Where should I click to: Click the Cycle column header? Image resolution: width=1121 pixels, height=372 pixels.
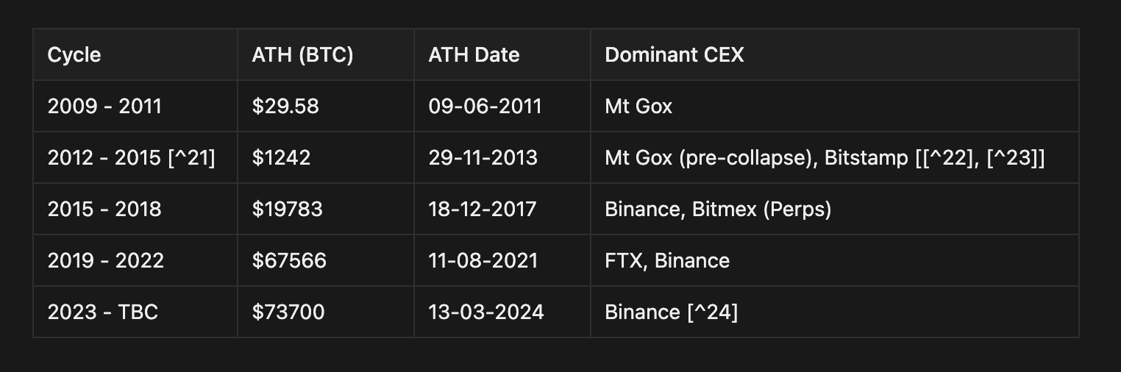[x=74, y=55]
